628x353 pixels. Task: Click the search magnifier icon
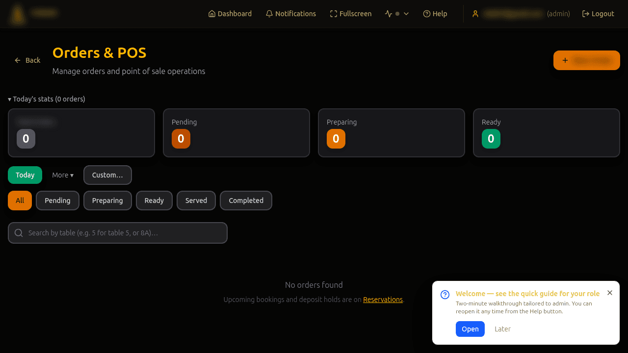click(19, 233)
